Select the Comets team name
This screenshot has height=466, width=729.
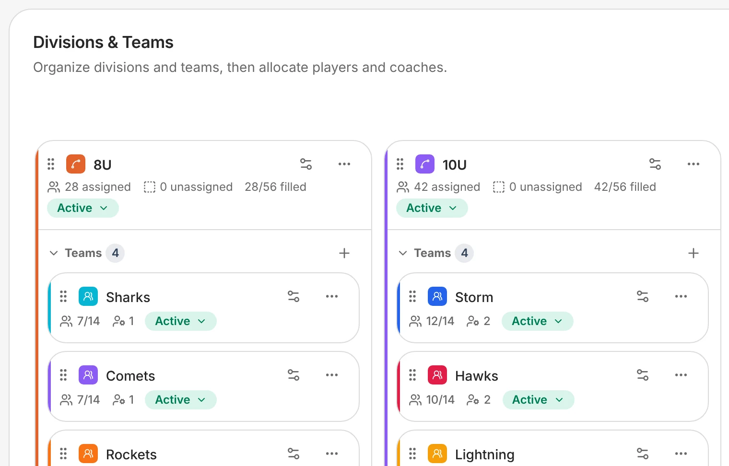[x=130, y=376]
